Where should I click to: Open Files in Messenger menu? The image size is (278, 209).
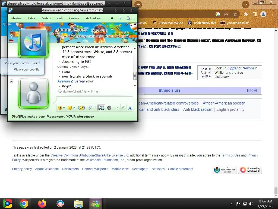[x=32, y=18]
